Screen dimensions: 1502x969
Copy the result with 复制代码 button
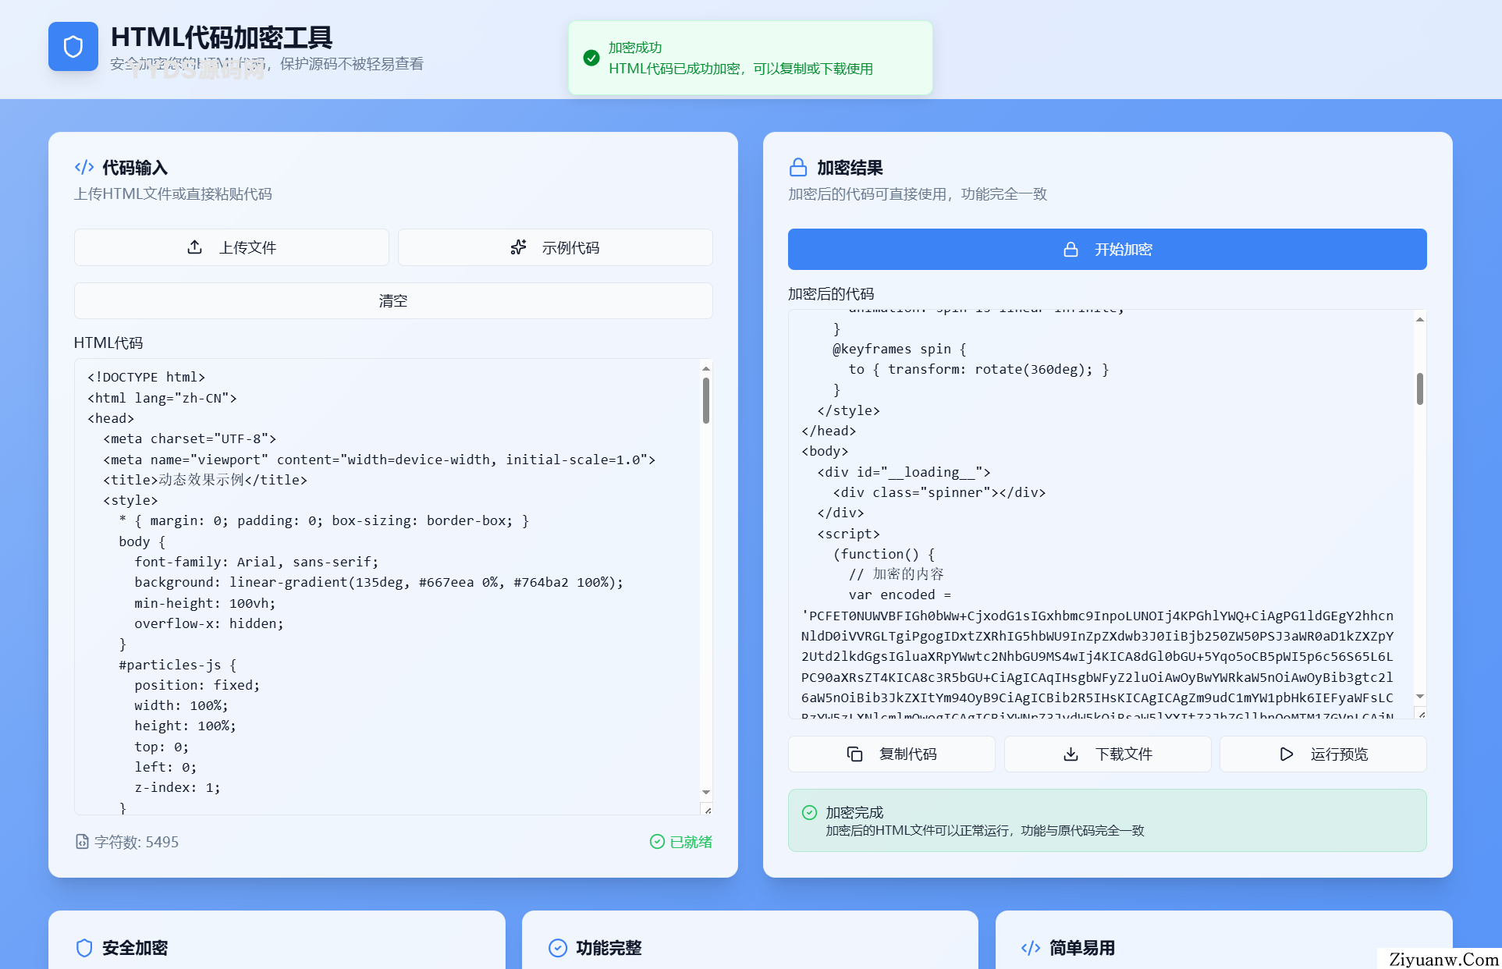pos(892,754)
